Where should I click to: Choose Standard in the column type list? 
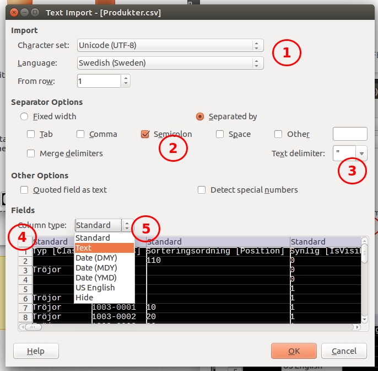[x=104, y=238]
